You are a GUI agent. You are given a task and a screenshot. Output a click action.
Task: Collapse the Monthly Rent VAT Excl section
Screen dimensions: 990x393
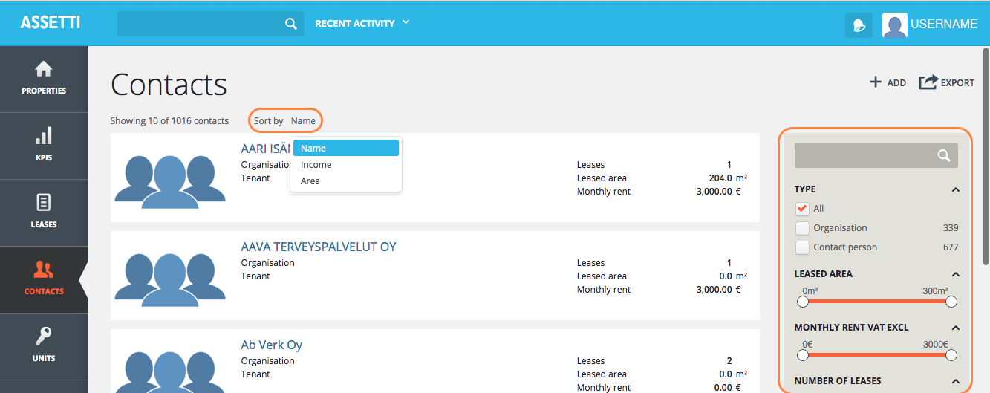click(x=955, y=328)
